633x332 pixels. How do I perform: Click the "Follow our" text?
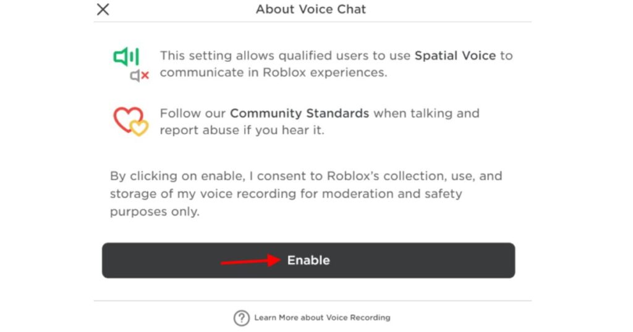point(193,114)
